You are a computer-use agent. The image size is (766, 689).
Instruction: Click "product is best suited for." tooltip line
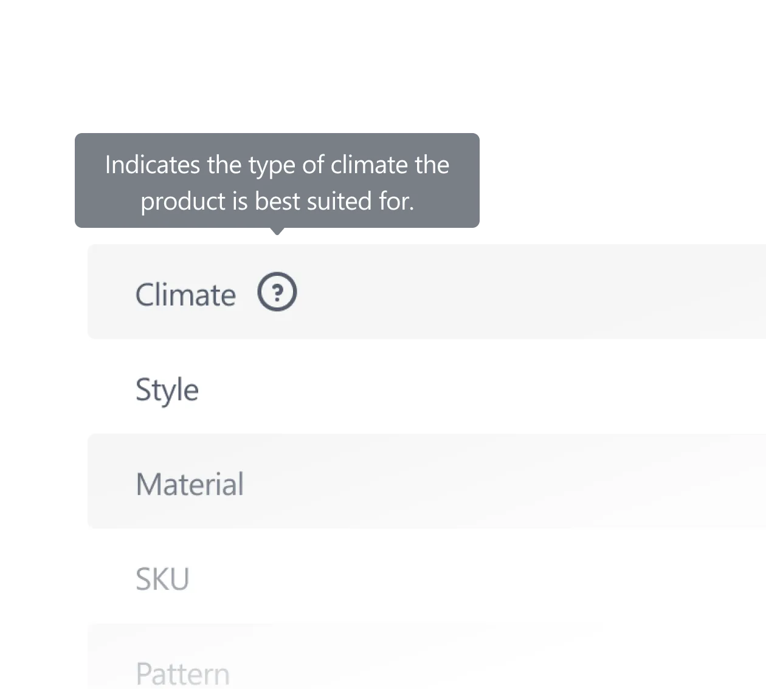277,201
